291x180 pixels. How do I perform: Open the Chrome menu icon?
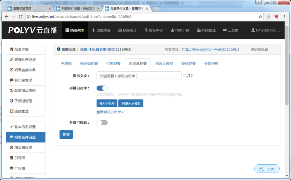[285, 16]
